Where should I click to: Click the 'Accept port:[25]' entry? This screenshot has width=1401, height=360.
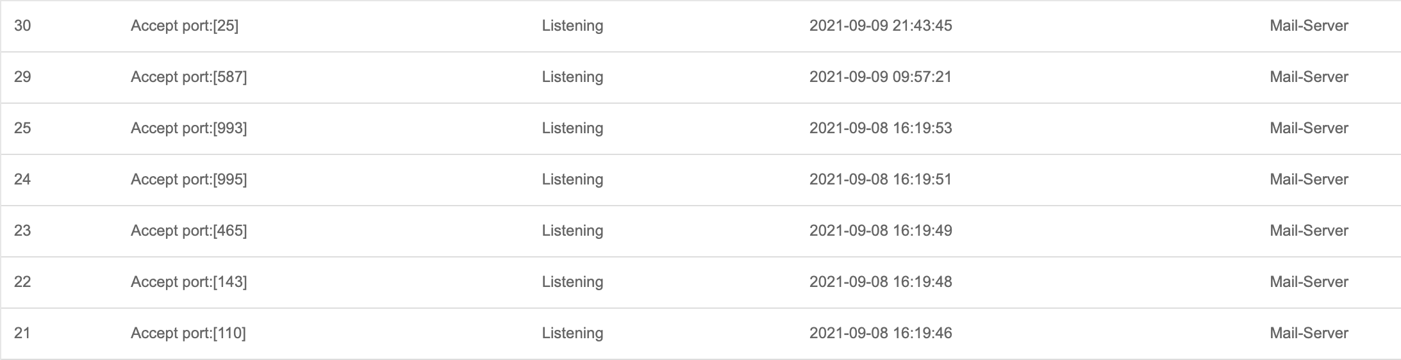tap(185, 26)
